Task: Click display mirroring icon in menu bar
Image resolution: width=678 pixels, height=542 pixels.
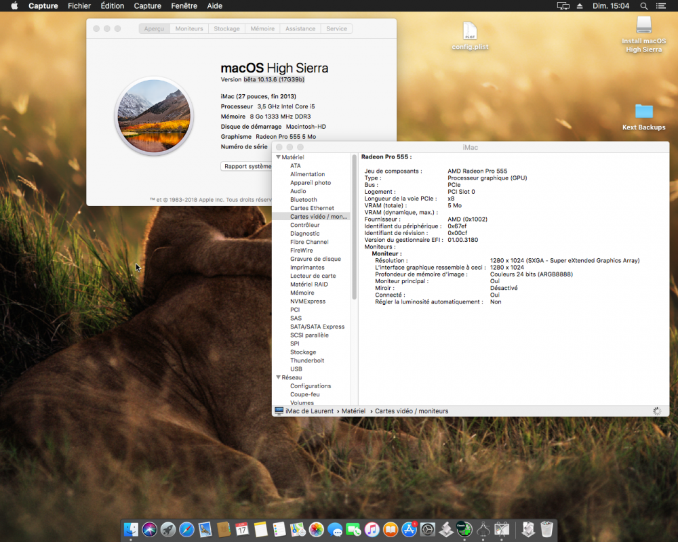Action: pyautogui.click(x=563, y=6)
